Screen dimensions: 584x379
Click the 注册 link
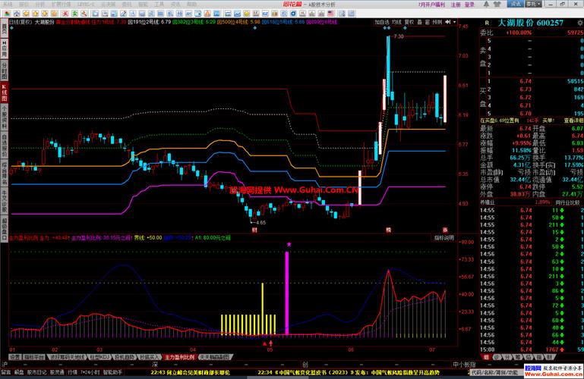[x=456, y=5]
